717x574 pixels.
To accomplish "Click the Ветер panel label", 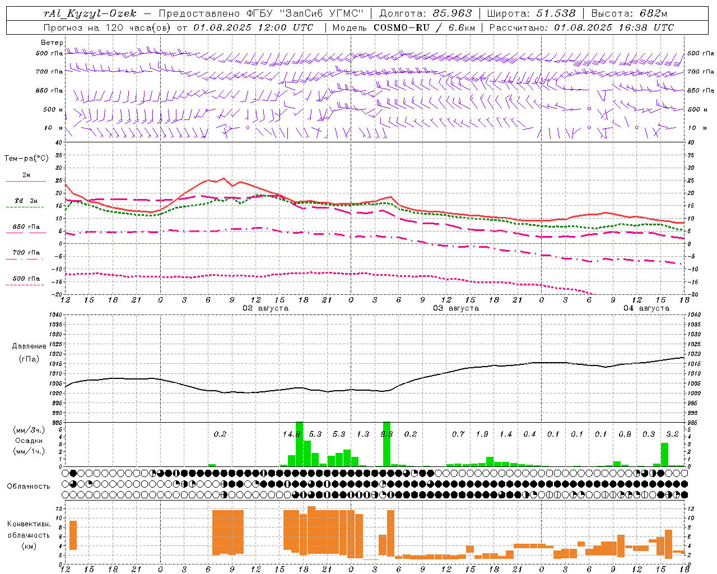I will [52, 43].
